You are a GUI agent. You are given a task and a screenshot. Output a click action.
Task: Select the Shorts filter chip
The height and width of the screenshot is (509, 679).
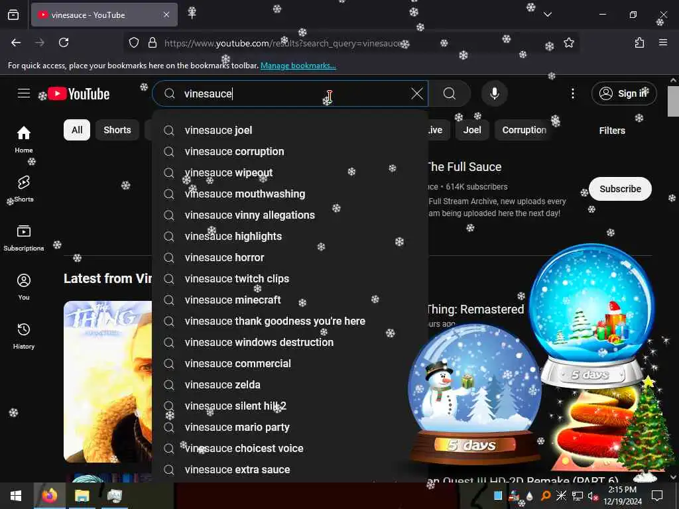click(x=117, y=130)
